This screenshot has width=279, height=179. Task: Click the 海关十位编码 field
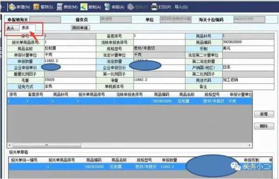(249, 20)
